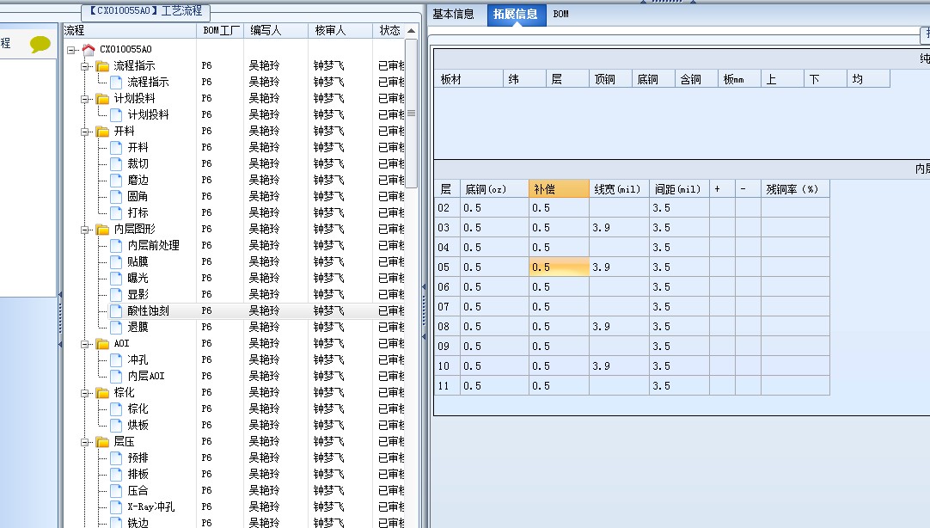
Task: Click the 含铜 column header
Action: (696, 79)
